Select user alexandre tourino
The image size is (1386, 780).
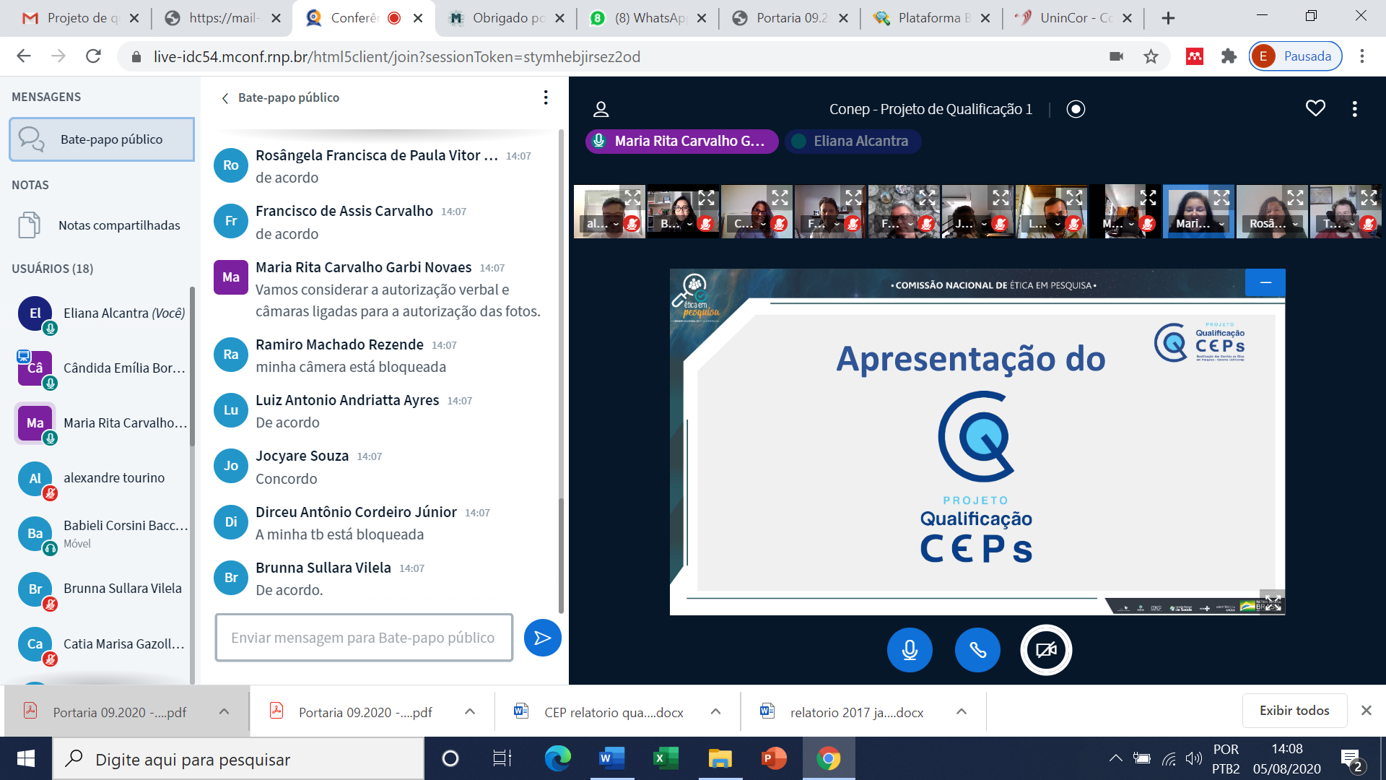[x=101, y=478]
